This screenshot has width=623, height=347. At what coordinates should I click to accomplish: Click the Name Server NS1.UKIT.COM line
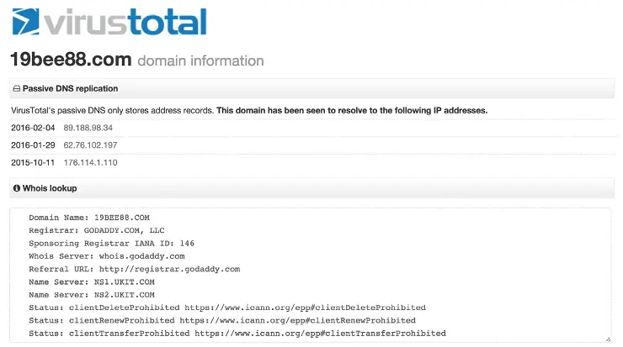pos(91,281)
